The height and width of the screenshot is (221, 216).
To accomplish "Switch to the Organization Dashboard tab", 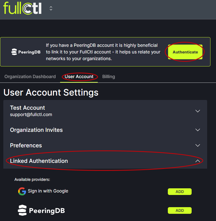I will (x=30, y=77).
